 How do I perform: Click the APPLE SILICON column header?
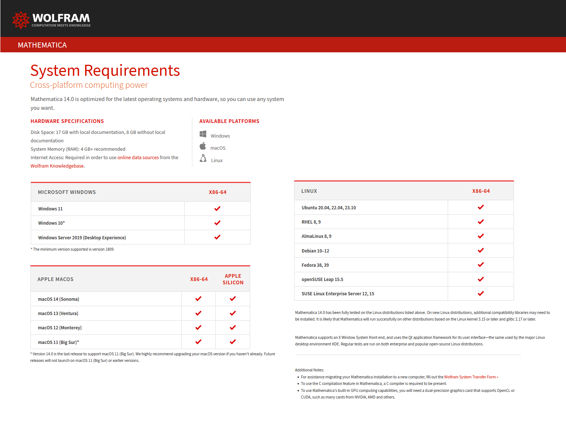(233, 279)
